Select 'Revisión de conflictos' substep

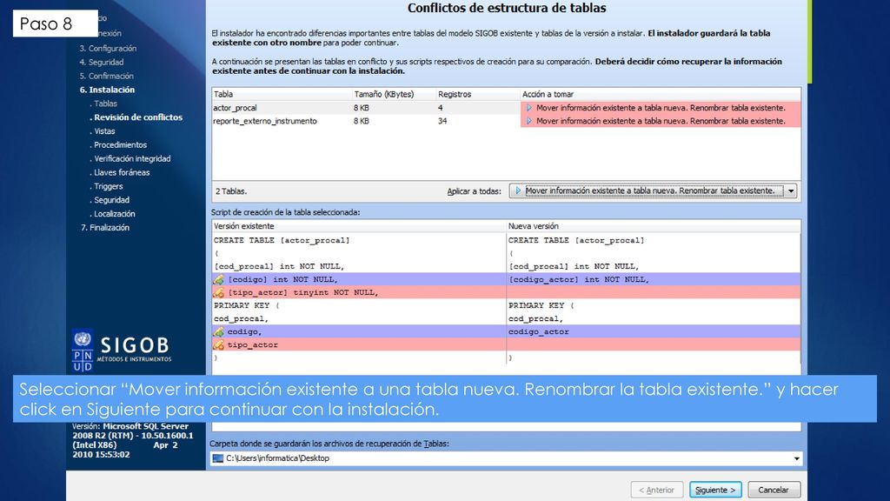(136, 117)
